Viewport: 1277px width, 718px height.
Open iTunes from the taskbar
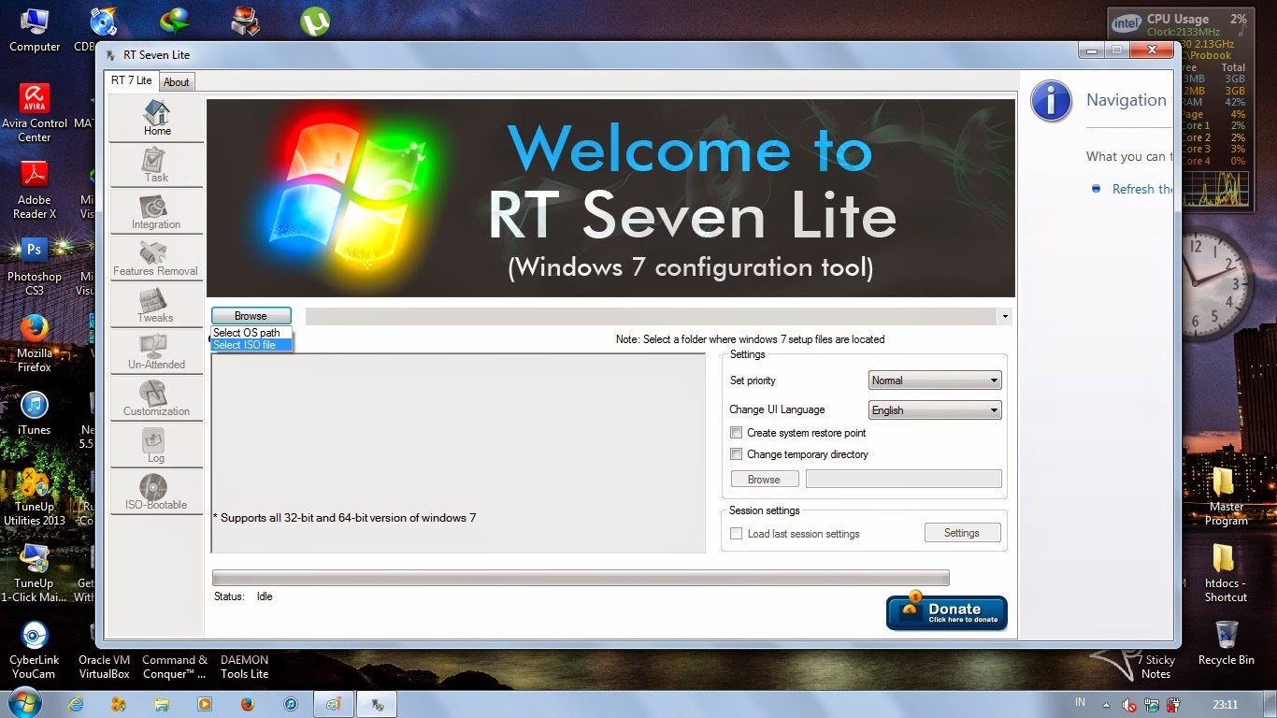(x=290, y=703)
